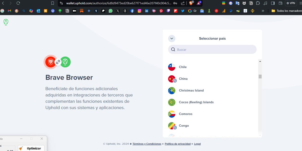Open the Blogger bookmark
Viewport: 302px width, 151px height.
[x=46, y=11]
